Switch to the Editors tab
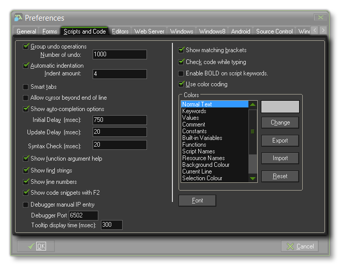 [120, 32]
